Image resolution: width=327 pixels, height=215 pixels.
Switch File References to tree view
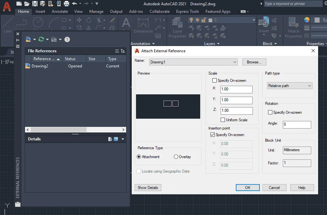coord(123,51)
